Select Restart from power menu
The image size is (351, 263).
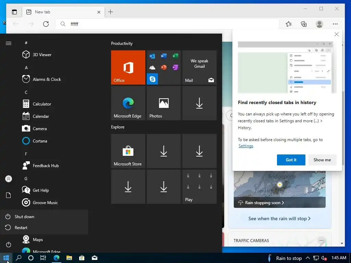44,227
